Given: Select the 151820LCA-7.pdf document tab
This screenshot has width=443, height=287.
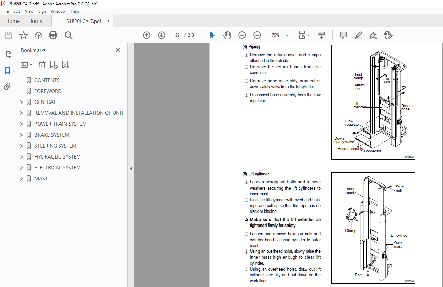Looking at the screenshot, I should pyautogui.click(x=82, y=21).
